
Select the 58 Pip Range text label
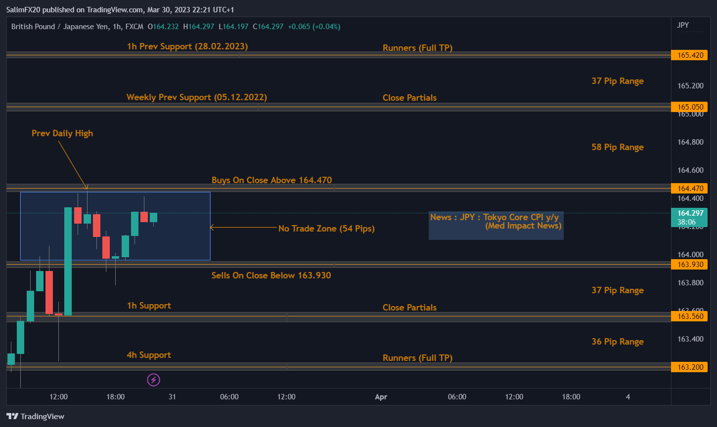(x=617, y=147)
